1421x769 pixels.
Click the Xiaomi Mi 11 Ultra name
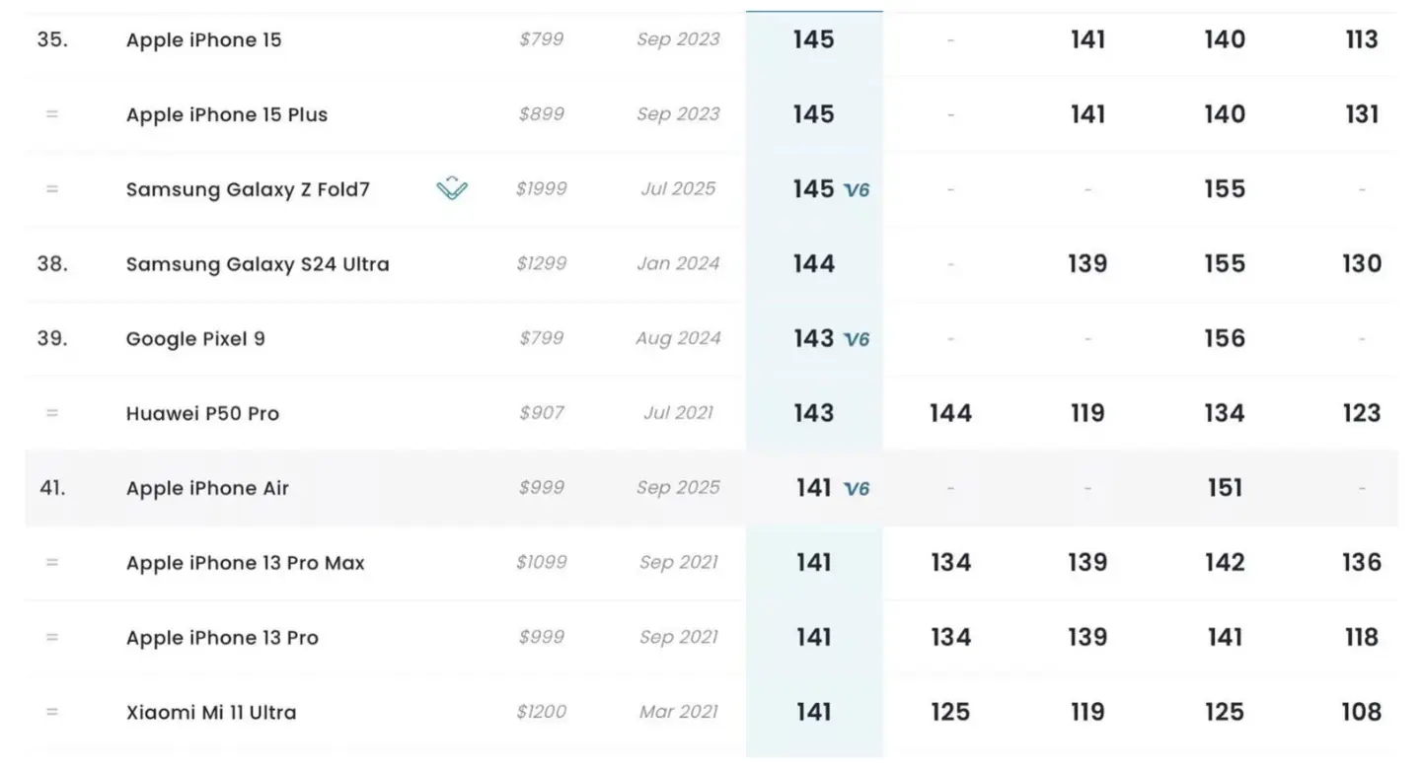[x=211, y=712]
